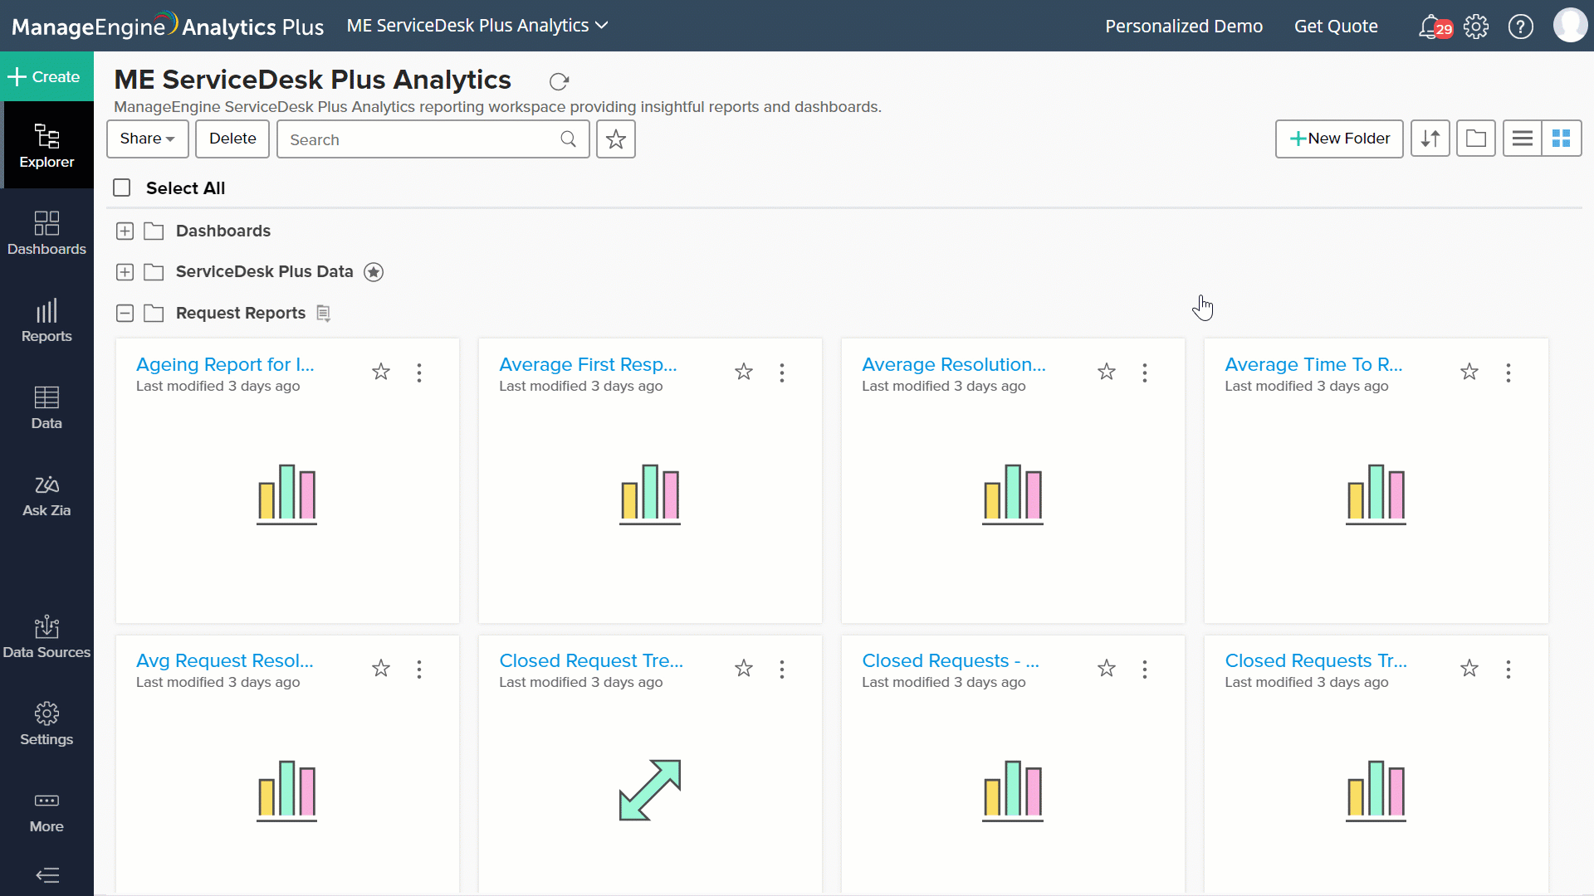This screenshot has height=896, width=1594.
Task: Favorite the Ageing Report star
Action: [381, 372]
